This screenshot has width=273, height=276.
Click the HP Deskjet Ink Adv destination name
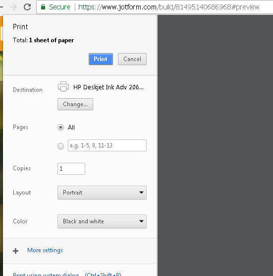pyautogui.click(x=109, y=87)
